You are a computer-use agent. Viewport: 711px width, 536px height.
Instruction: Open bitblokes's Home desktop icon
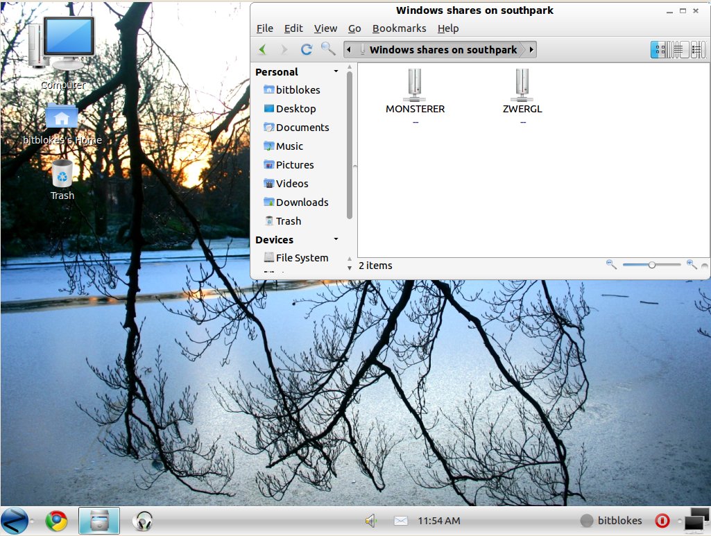[62, 124]
